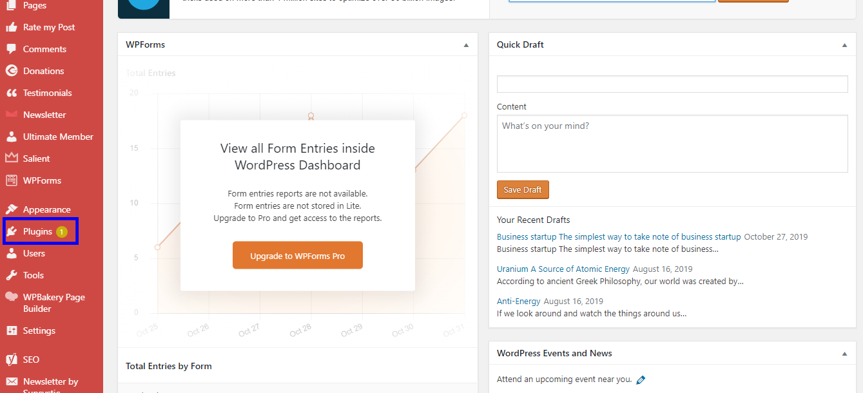The image size is (863, 393).
Task: Click the Plugins update count badge
Action: pos(61,232)
